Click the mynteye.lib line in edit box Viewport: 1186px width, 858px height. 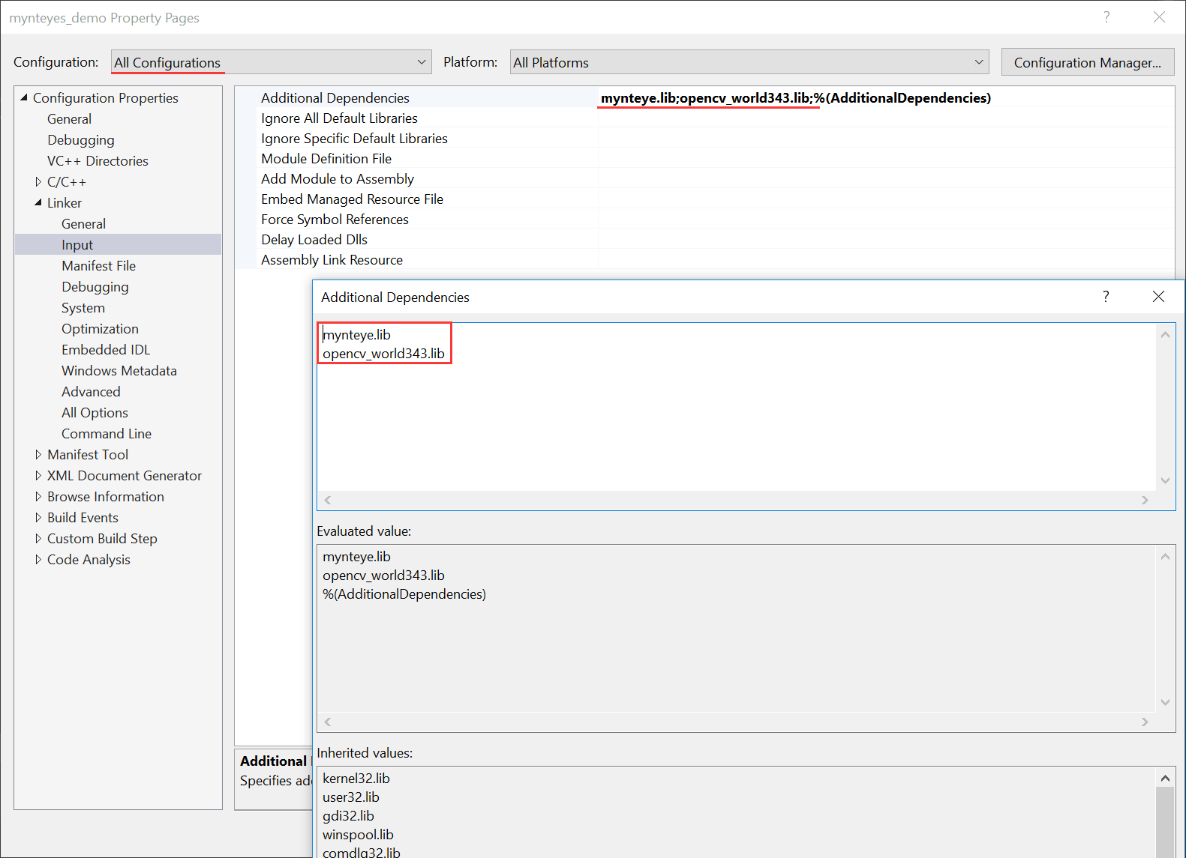click(x=356, y=335)
